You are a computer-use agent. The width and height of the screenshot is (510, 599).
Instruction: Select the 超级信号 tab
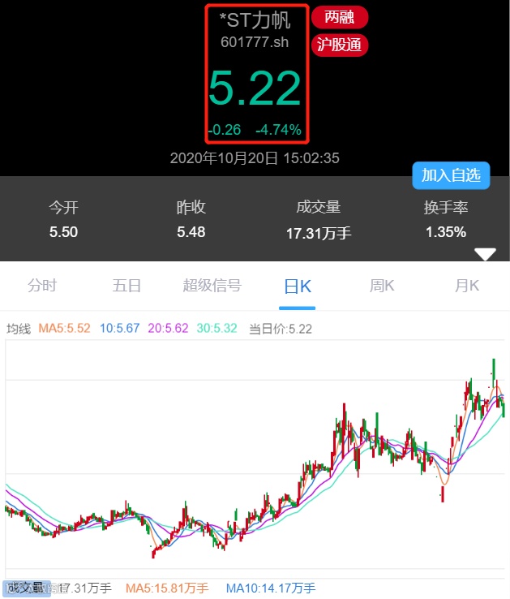(212, 286)
